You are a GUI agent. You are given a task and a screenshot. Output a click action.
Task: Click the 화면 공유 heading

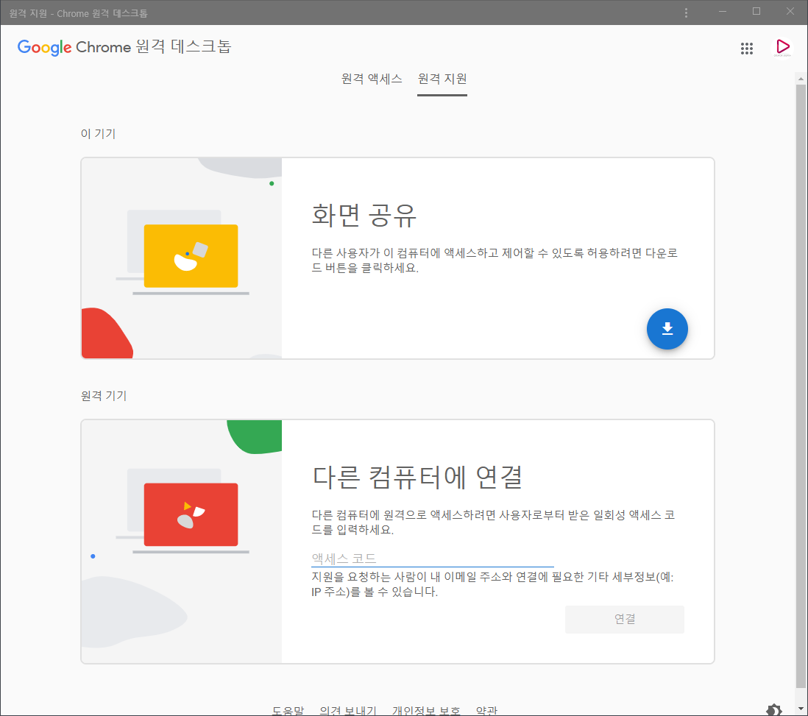364,215
